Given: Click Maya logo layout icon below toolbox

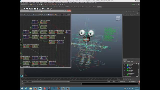Looking at the screenshot, I should pos(22,76).
